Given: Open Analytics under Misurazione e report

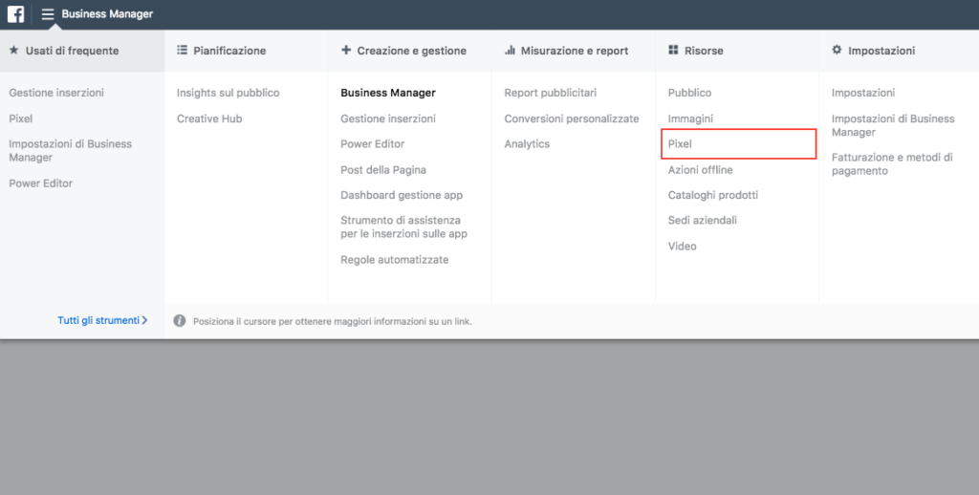Looking at the screenshot, I should click(527, 143).
